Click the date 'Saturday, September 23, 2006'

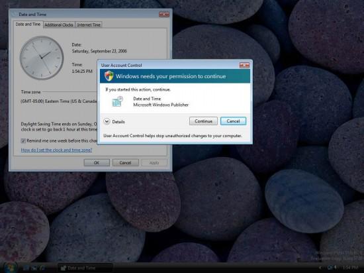(x=99, y=51)
